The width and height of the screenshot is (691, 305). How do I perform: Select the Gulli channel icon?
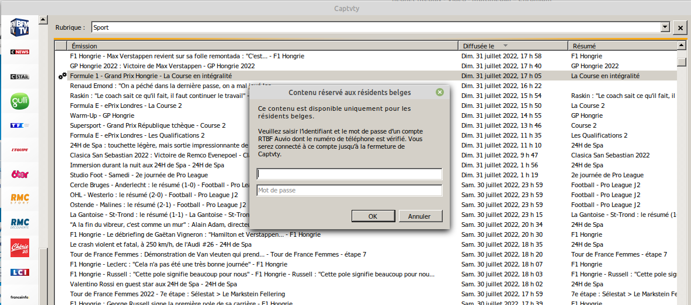click(x=19, y=101)
